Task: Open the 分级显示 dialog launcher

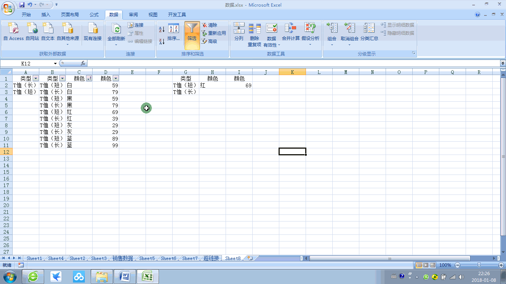Action: pyautogui.click(x=414, y=54)
